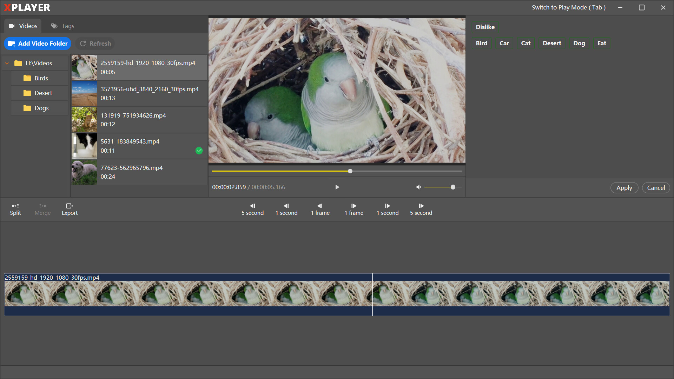This screenshot has width=674, height=379.
Task: Select the parrot video thumbnail 2559159-hd
Action: [84, 67]
